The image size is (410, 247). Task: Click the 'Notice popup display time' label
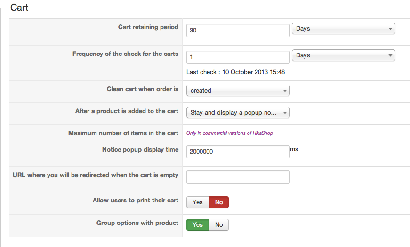click(x=140, y=150)
